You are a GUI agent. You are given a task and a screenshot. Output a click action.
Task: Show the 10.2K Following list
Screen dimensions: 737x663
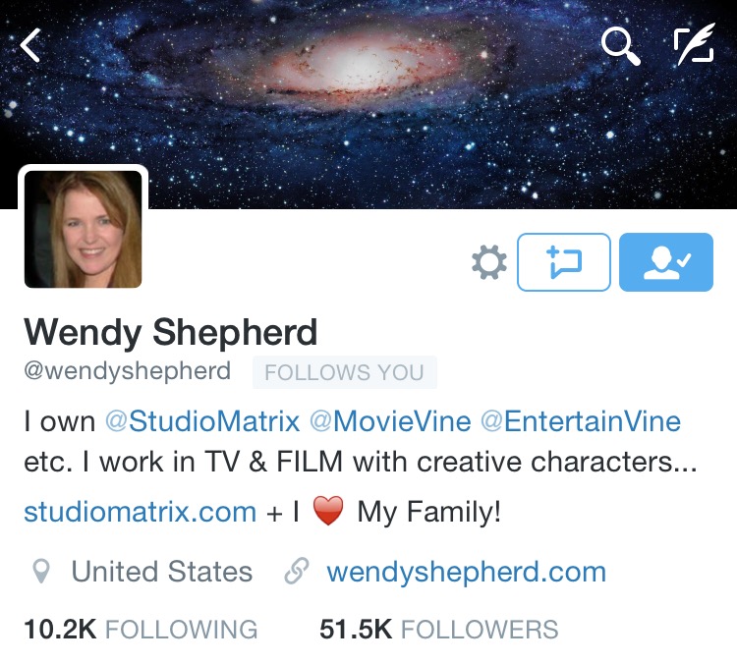click(141, 630)
